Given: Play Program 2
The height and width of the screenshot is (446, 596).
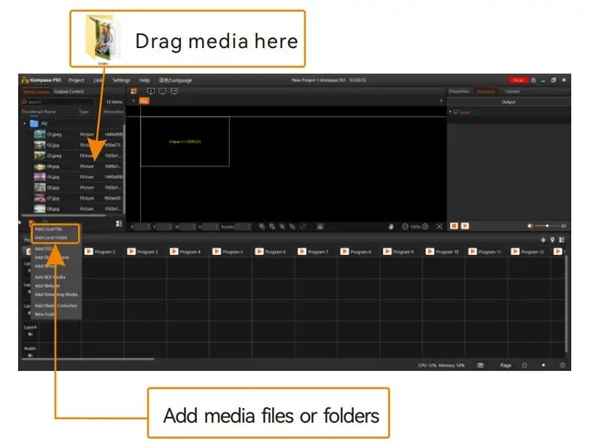Looking at the screenshot, I should [88, 251].
